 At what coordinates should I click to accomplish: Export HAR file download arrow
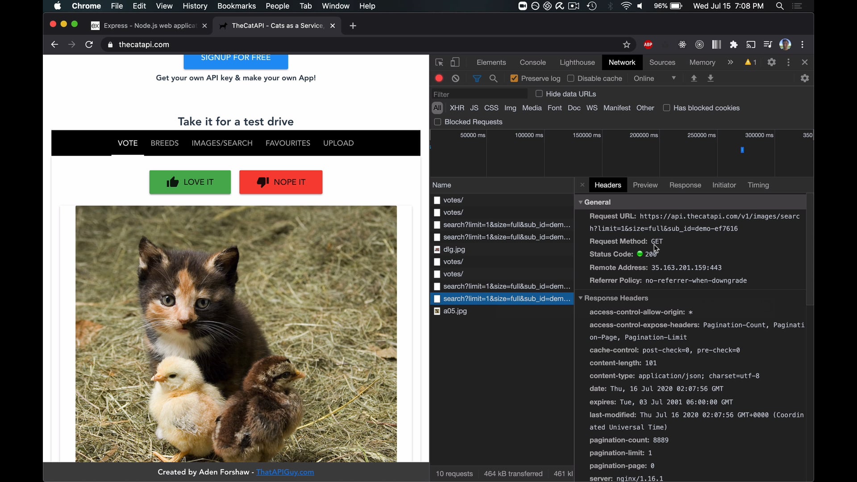coord(711,79)
